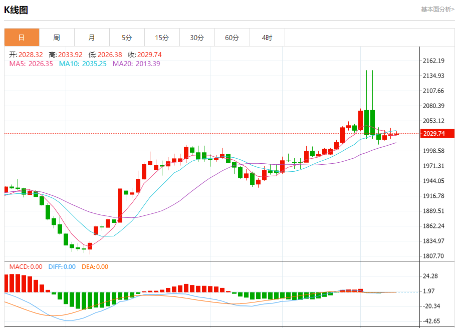Open the 30分 interval tab
The image size is (459, 328).
(197, 38)
